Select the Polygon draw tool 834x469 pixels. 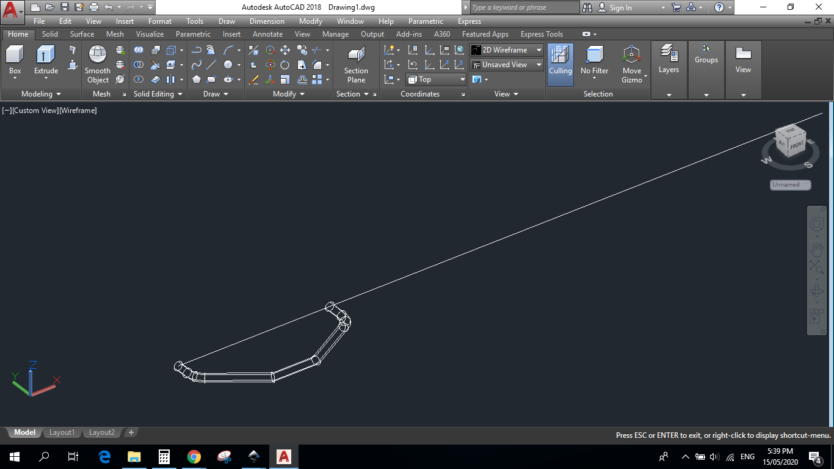(197, 79)
